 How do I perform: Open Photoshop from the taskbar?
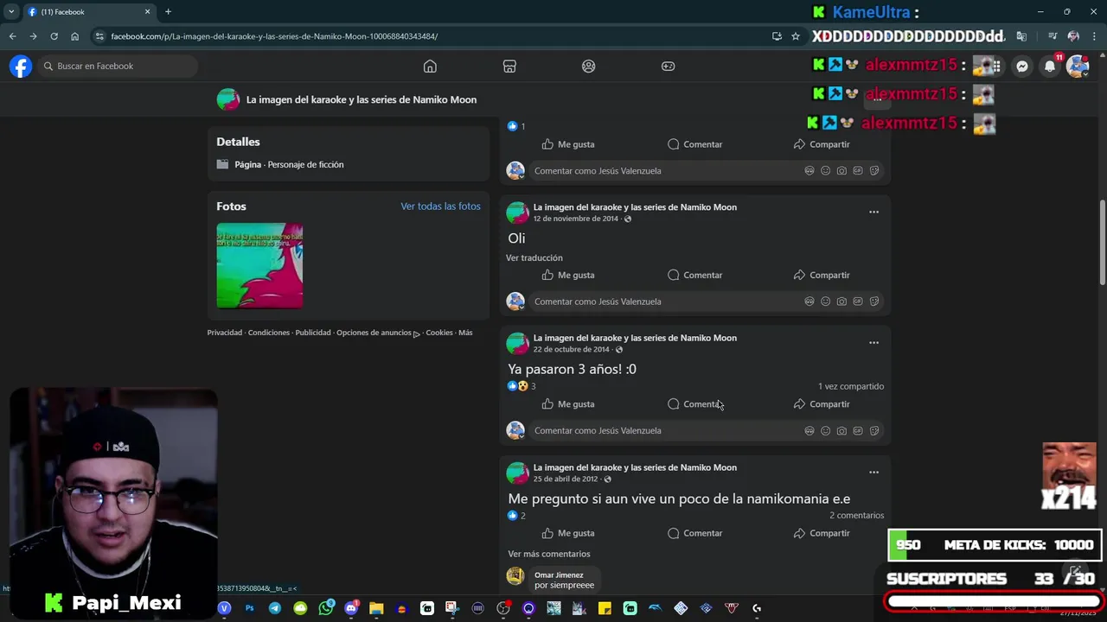pyautogui.click(x=249, y=608)
